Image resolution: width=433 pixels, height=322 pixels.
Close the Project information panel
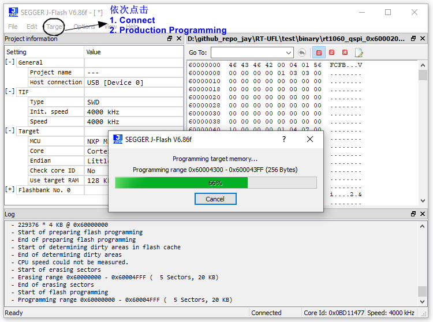[x=179, y=39]
